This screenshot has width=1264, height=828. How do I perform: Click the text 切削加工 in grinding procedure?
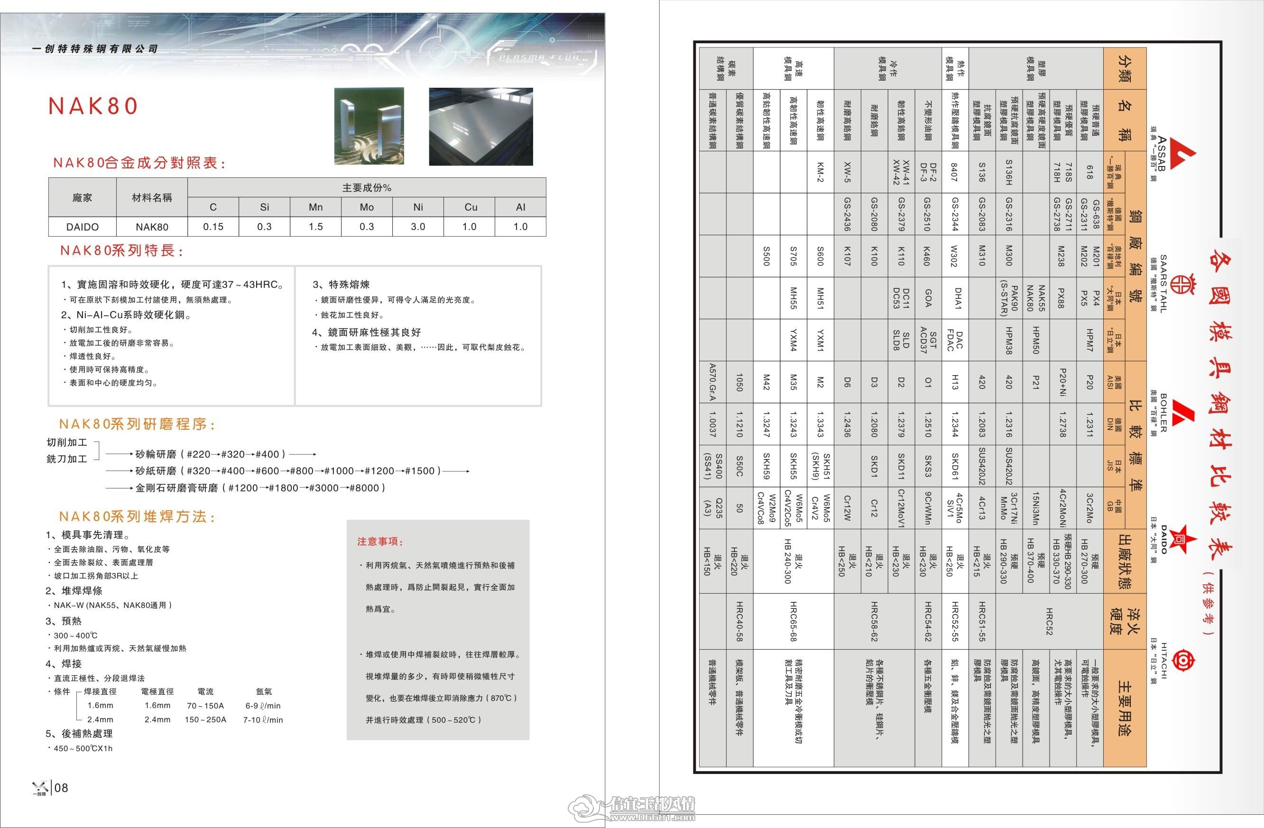tap(67, 442)
